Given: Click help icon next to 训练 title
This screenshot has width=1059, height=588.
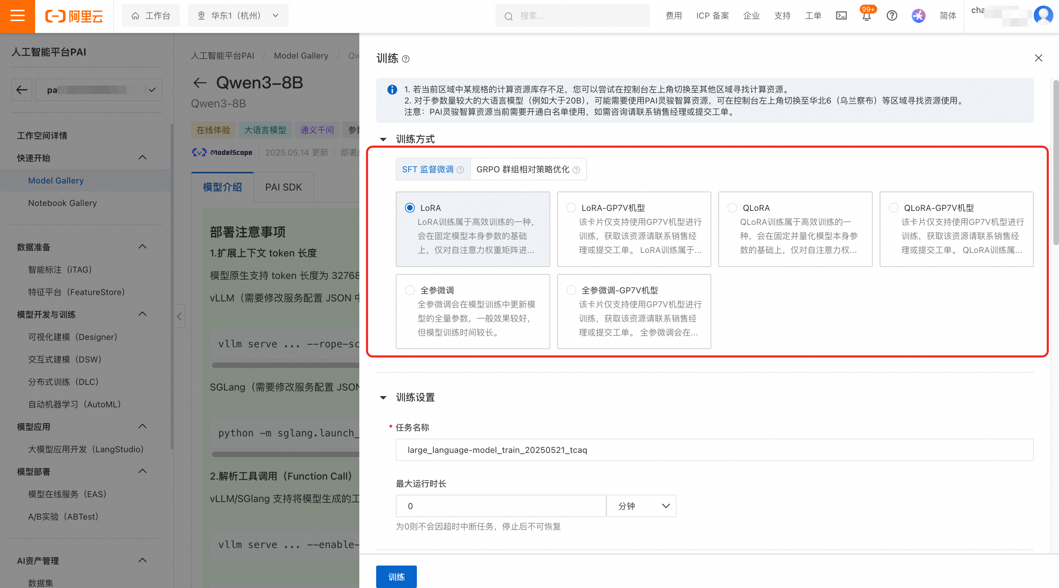Looking at the screenshot, I should (x=406, y=59).
